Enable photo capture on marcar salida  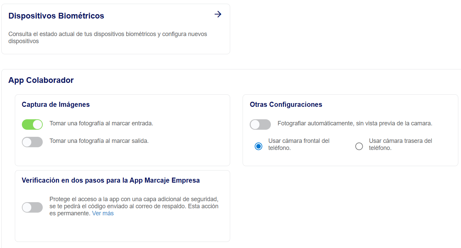click(x=32, y=142)
